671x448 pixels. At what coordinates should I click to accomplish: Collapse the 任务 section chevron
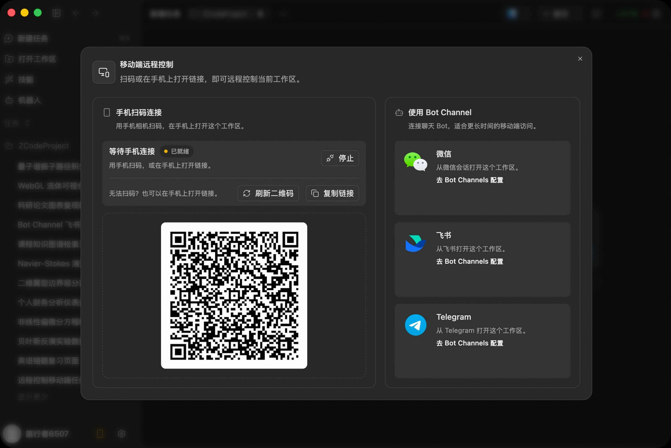click(27, 123)
